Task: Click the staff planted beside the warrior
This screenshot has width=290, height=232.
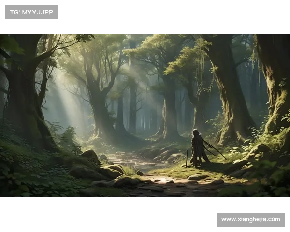Action: [x=187, y=159]
